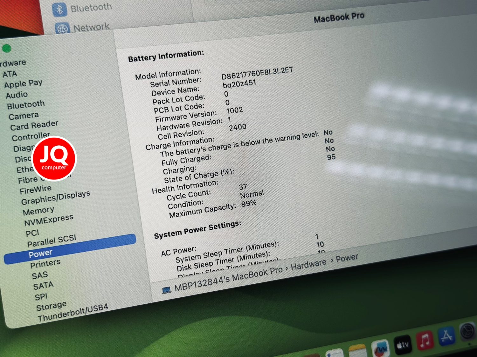Click the Battery Information heading
The width and height of the screenshot is (477, 357).
click(166, 56)
